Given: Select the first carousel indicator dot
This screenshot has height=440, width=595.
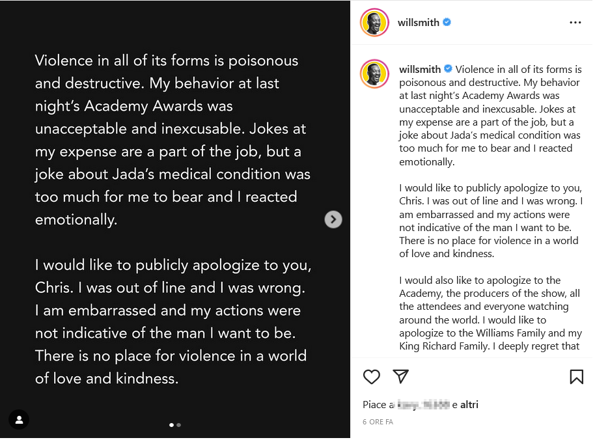Looking at the screenshot, I should click(172, 425).
